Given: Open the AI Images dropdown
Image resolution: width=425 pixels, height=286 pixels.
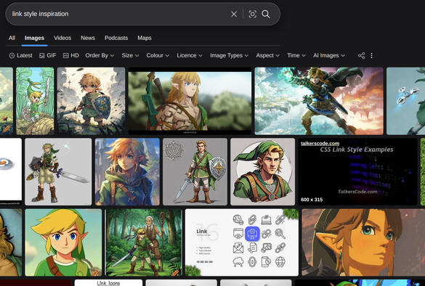Looking at the screenshot, I should (x=329, y=55).
